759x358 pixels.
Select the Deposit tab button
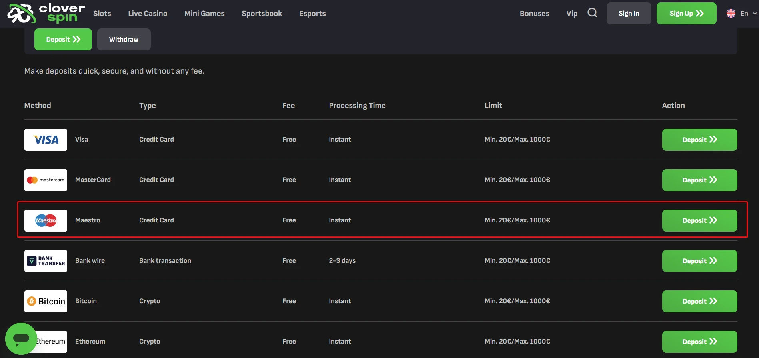[x=63, y=39]
